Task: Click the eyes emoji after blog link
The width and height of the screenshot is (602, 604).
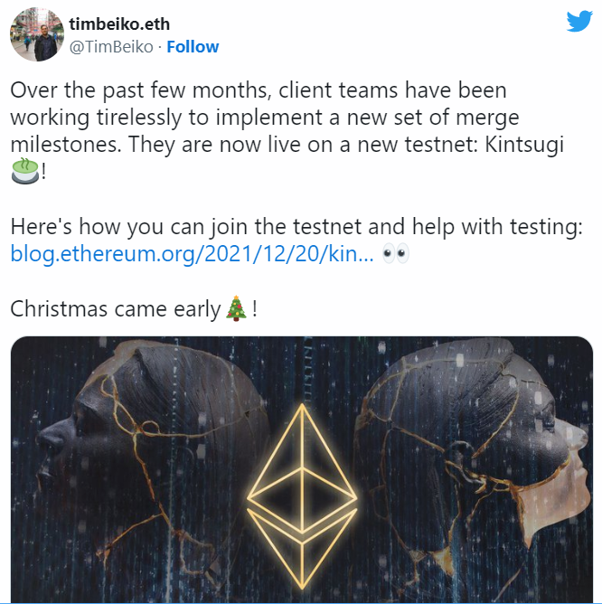Action: (x=396, y=253)
